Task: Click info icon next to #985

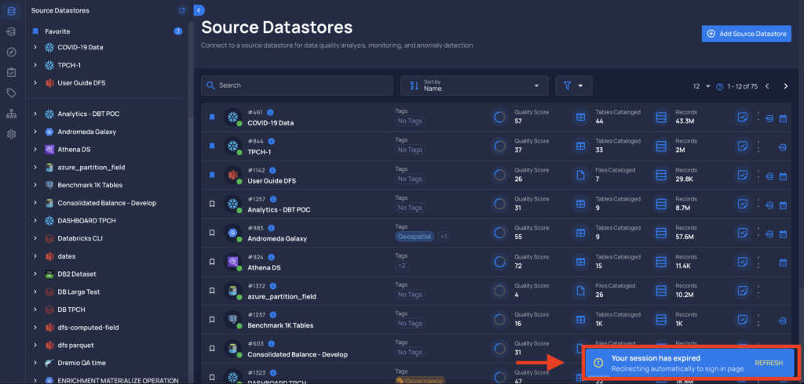Action: pos(271,228)
